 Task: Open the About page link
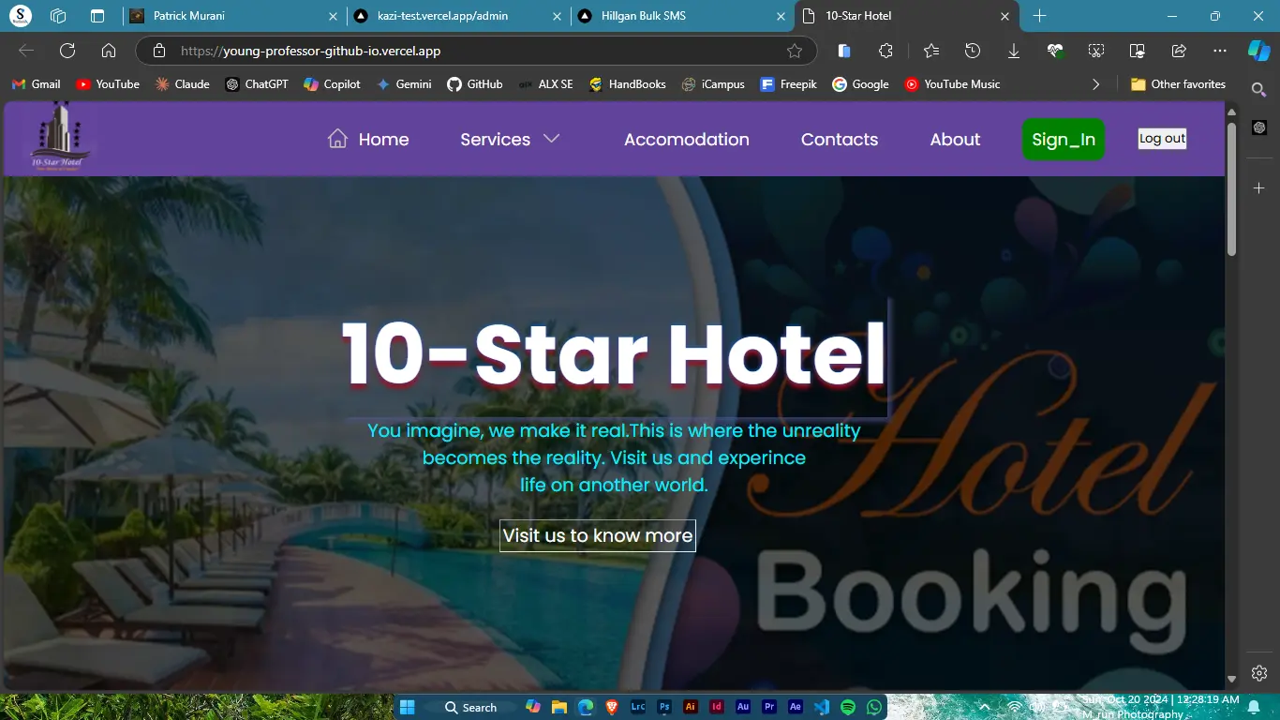pos(955,139)
